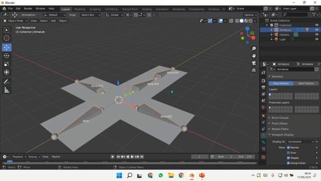Toggle visibility of Armature in outliner
The width and height of the screenshot is (321, 181).
pyautogui.click(x=316, y=30)
